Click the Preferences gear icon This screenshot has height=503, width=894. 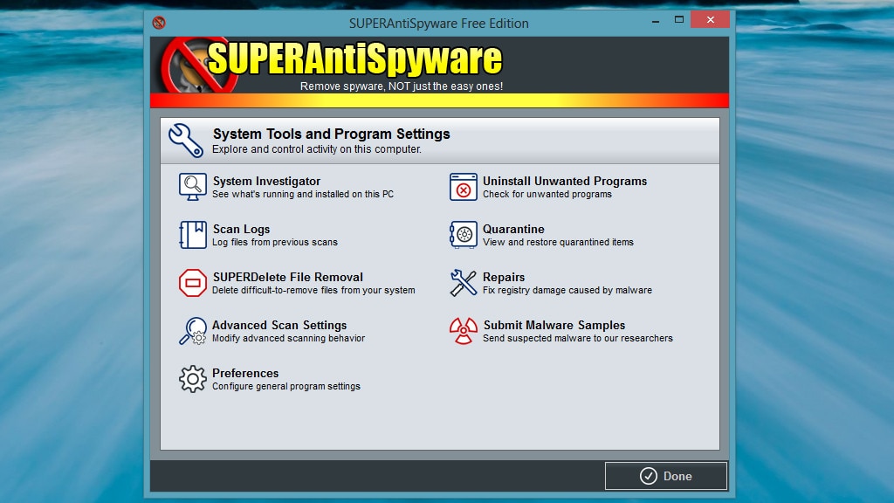click(x=193, y=379)
